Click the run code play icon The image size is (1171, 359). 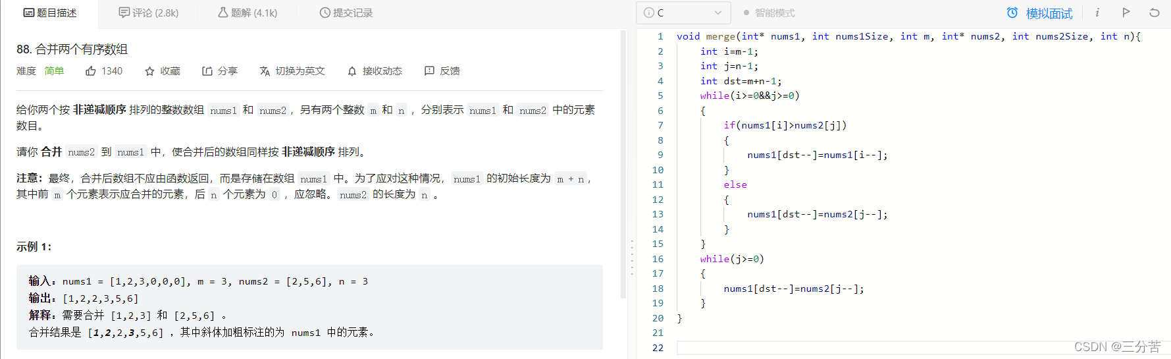pos(1126,13)
